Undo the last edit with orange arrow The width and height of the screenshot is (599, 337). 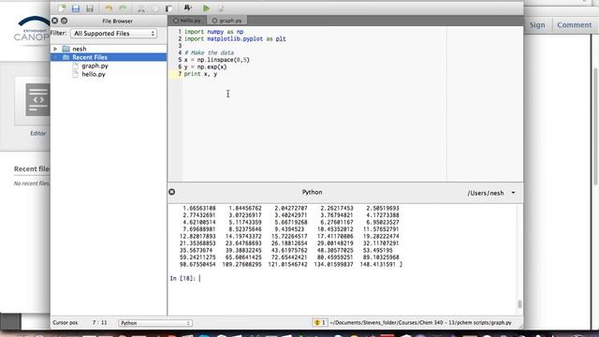[109, 8]
